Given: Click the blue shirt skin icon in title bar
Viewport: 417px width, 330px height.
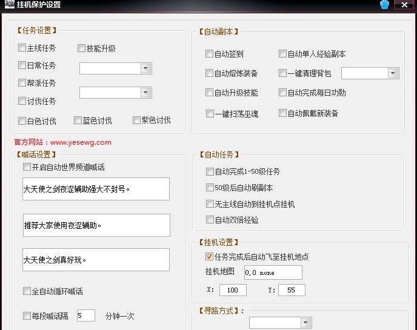Looking at the screenshot, I should (384, 5).
